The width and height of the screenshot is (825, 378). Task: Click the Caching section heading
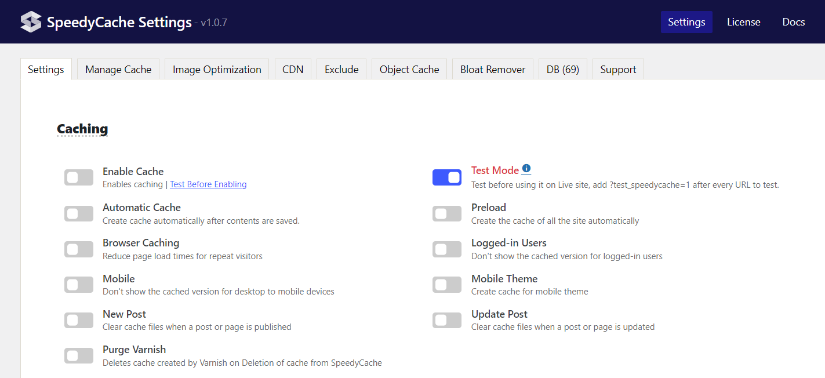point(82,129)
